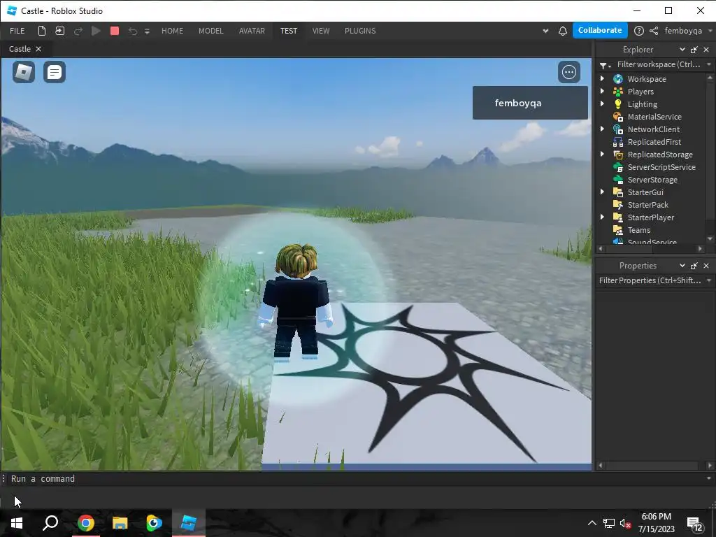Open the Roblox menu icon in viewport
Image resolution: width=716 pixels, height=537 pixels.
coord(24,72)
